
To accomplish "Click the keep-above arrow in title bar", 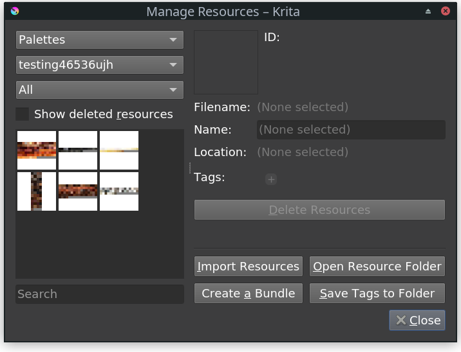I will coord(428,12).
